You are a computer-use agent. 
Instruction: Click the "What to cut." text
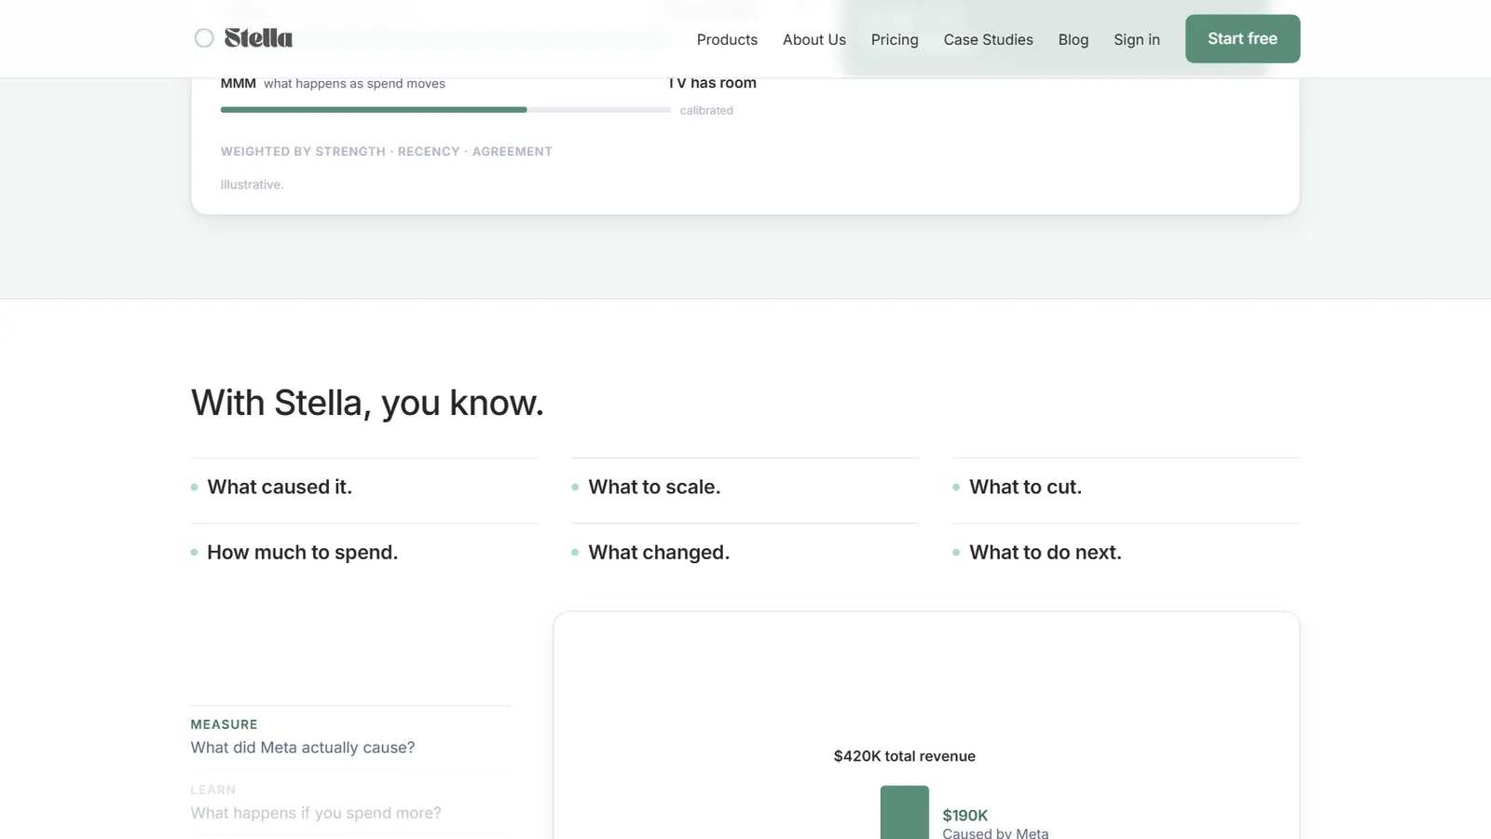tap(1025, 487)
